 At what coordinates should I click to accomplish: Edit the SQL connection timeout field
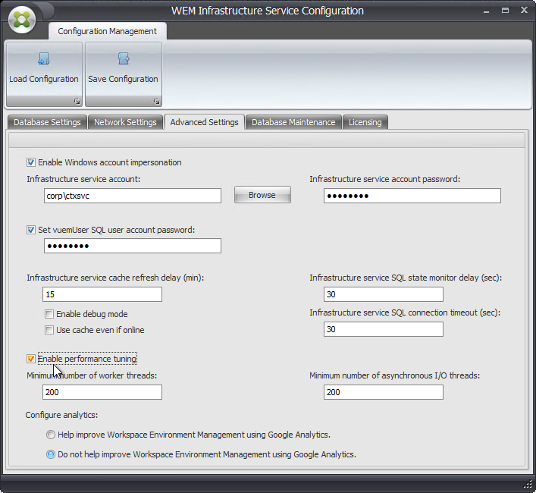pyautogui.click(x=384, y=329)
